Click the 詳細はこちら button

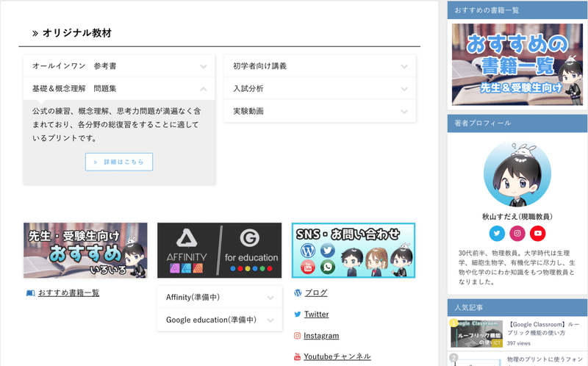(x=119, y=162)
